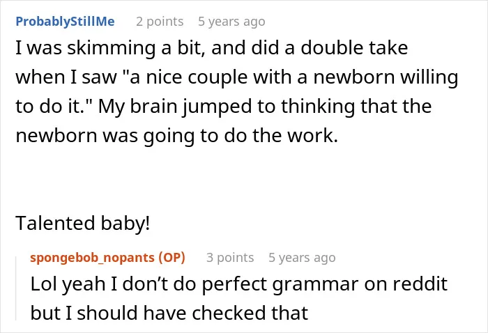Open the "5 years ago" timestamp on spongebob_nopants' reply
The image size is (488, 333).
[x=302, y=258]
